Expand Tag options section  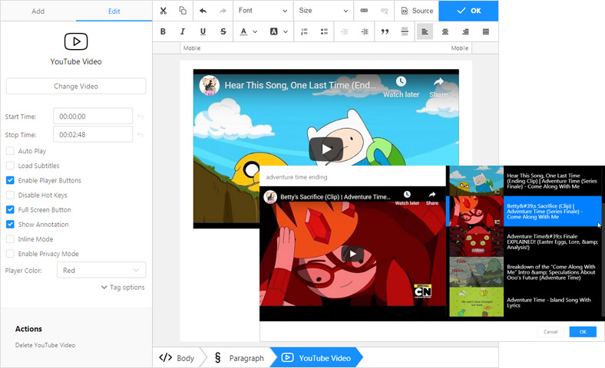pyautogui.click(x=123, y=287)
